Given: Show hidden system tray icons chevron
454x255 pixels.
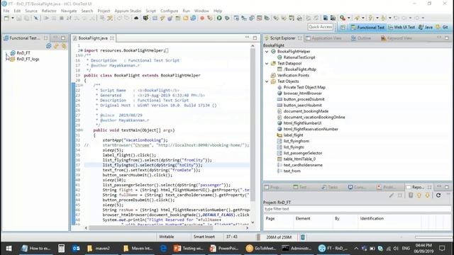Looking at the screenshot, I should point(356,249).
